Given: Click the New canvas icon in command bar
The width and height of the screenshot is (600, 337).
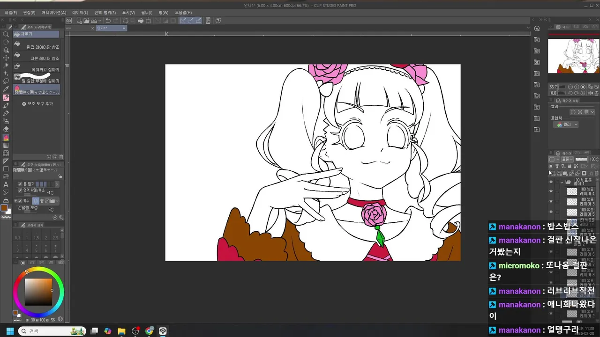Looking at the screenshot, I should 79,21.
